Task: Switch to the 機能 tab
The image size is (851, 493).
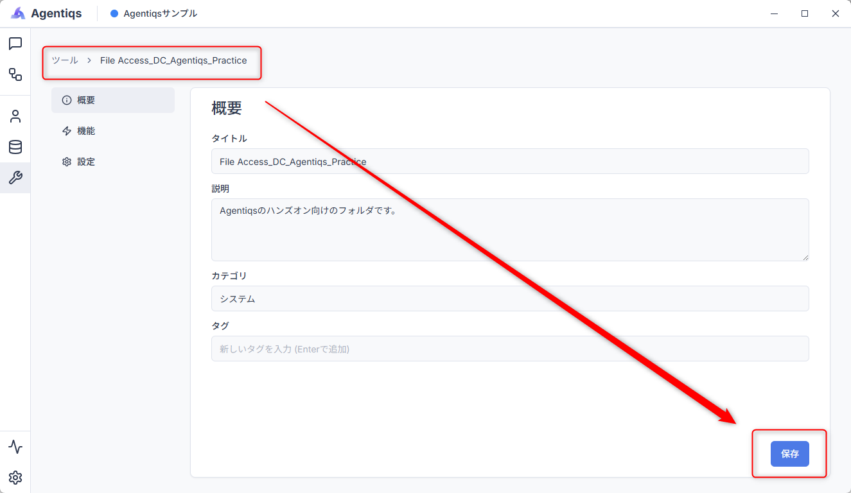Action: (x=113, y=131)
